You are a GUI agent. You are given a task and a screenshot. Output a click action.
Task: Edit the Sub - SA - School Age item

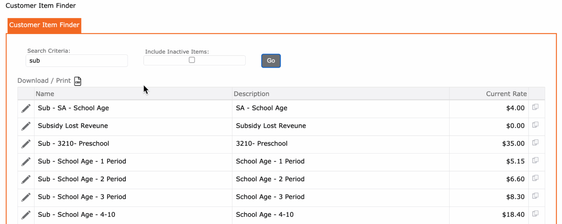26,108
